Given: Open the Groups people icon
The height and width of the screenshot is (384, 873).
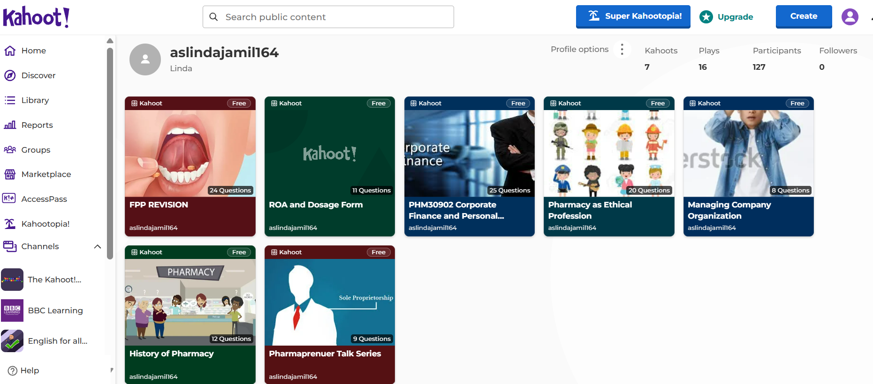Looking at the screenshot, I should (10, 150).
